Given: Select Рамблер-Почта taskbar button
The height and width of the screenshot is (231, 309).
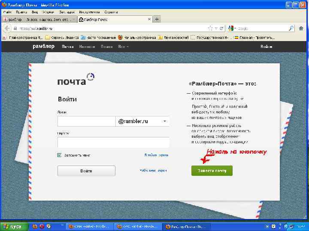Looking at the screenshot, I should (x=186, y=226).
